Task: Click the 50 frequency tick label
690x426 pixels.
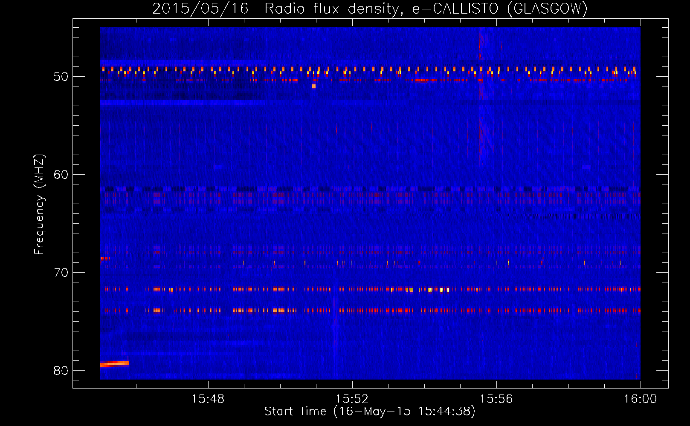Action: 61,77
